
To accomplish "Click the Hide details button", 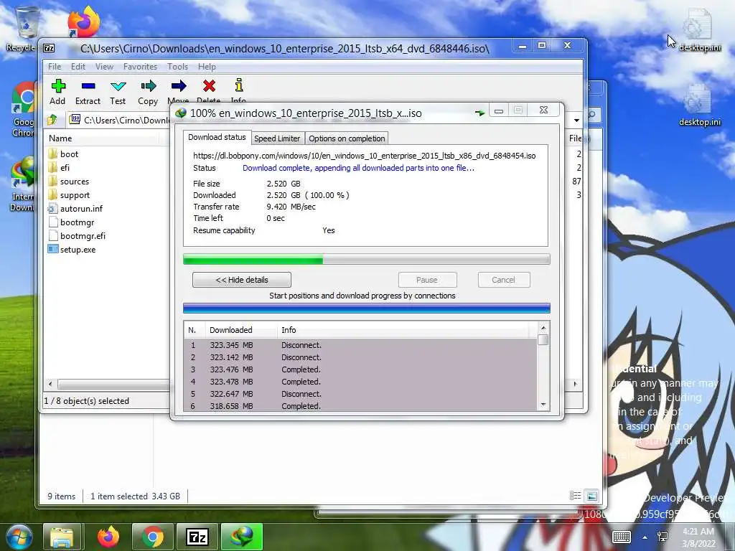I will tap(242, 280).
